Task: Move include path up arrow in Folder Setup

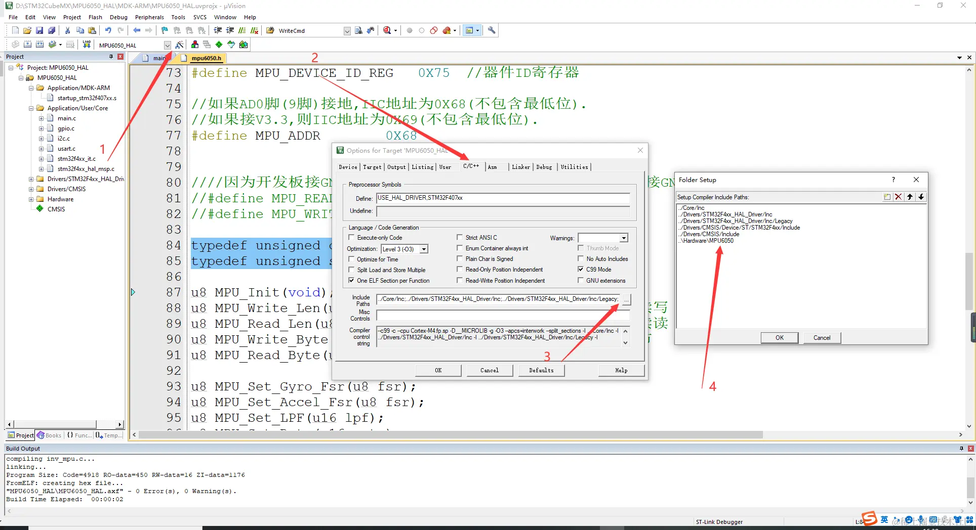Action: pos(910,197)
